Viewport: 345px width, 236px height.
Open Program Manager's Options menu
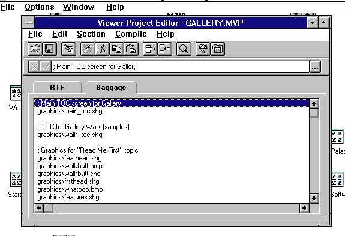[x=40, y=7]
